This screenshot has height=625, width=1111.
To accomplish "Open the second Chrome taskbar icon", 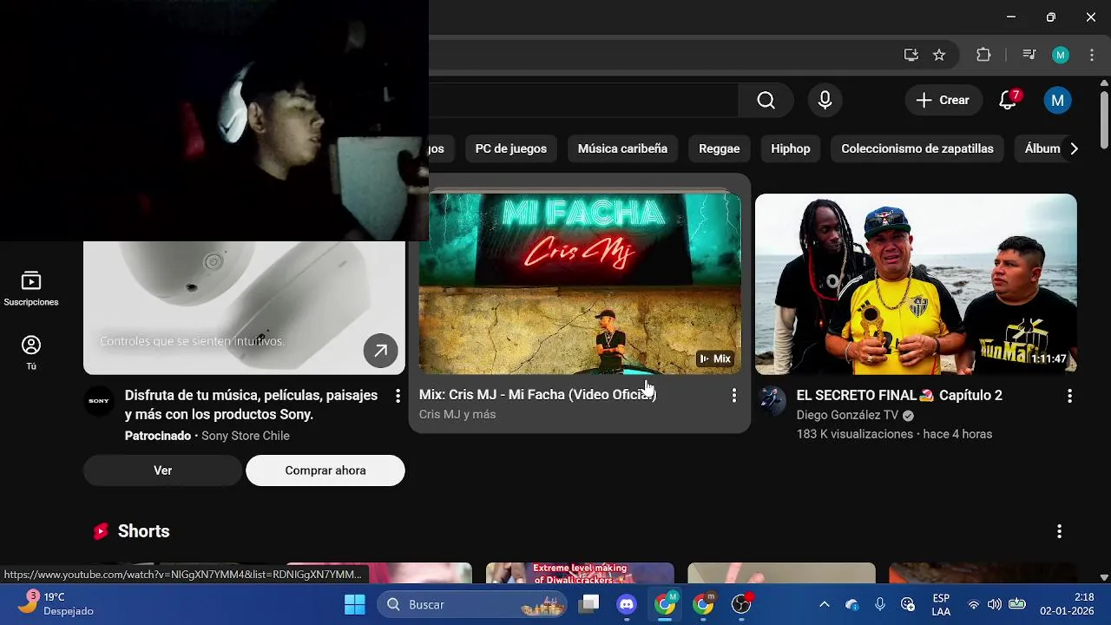I will [703, 604].
